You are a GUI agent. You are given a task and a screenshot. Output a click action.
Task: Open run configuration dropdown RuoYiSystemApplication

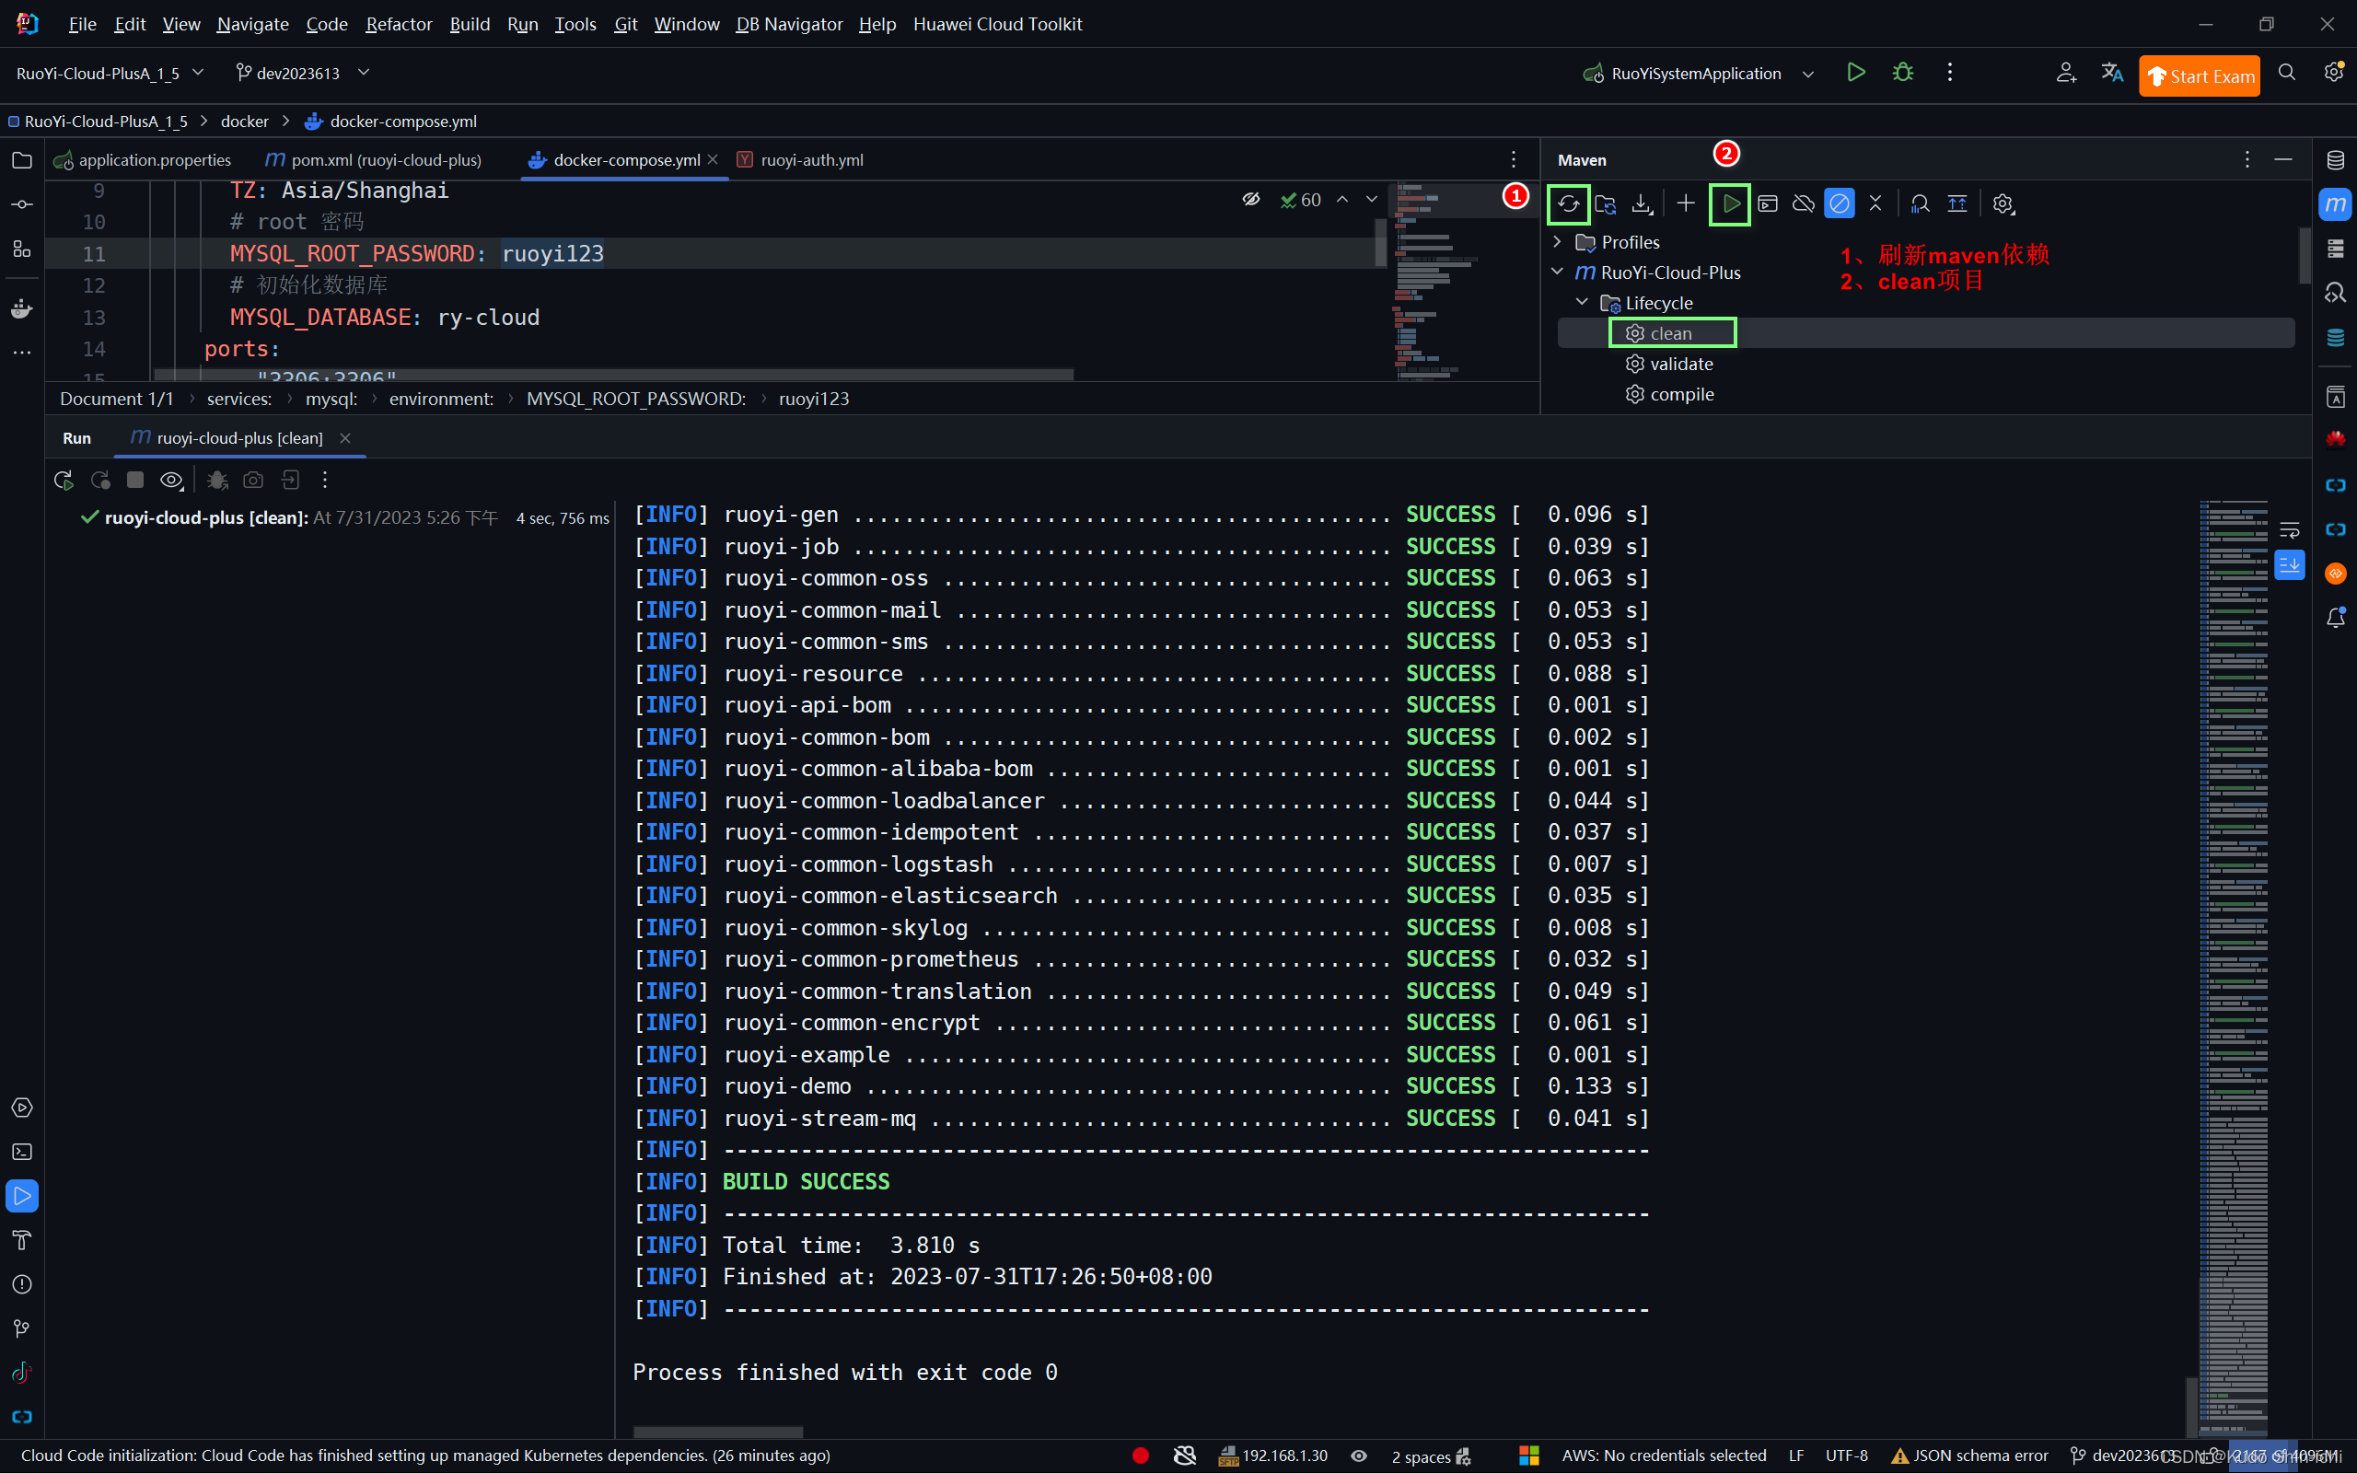point(1700,73)
